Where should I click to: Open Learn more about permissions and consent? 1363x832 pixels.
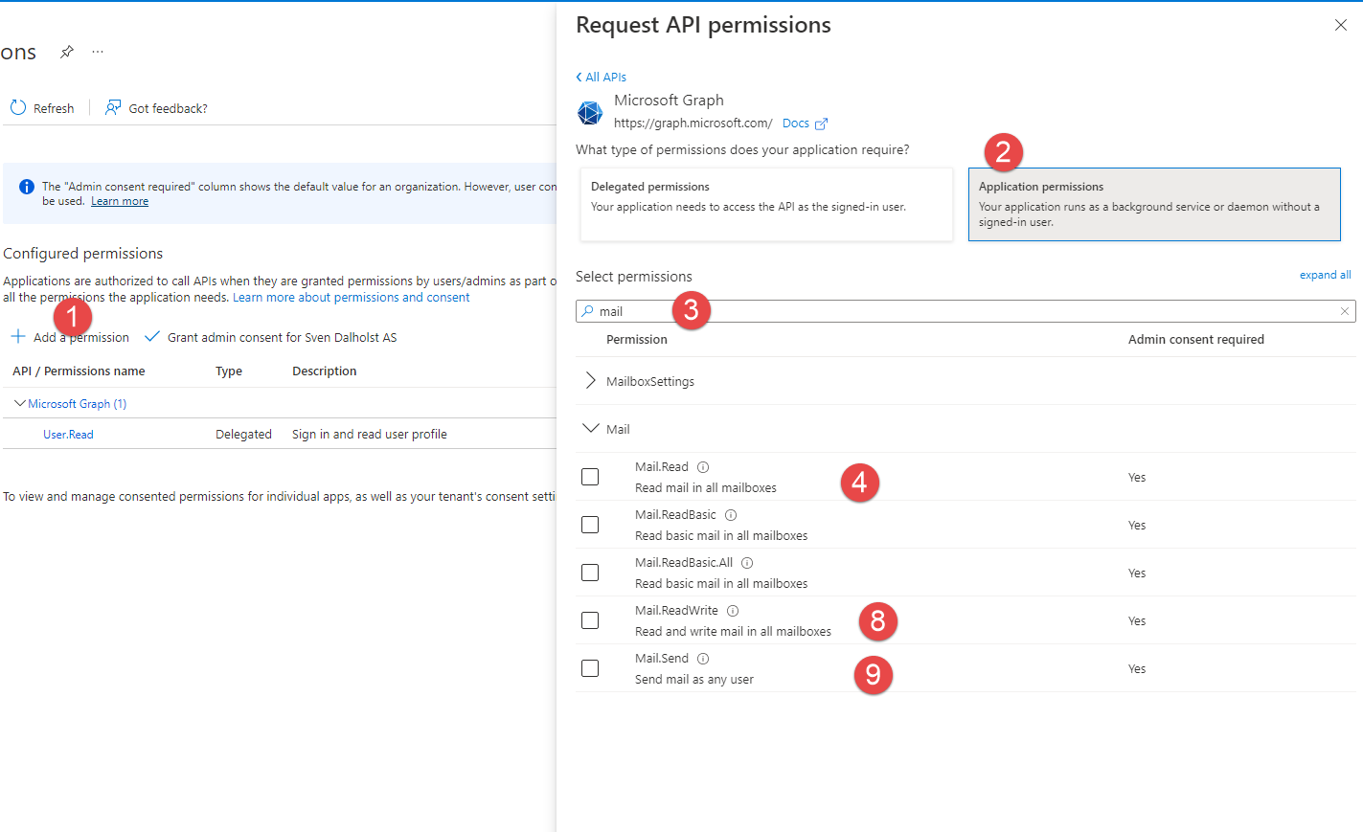coord(352,298)
